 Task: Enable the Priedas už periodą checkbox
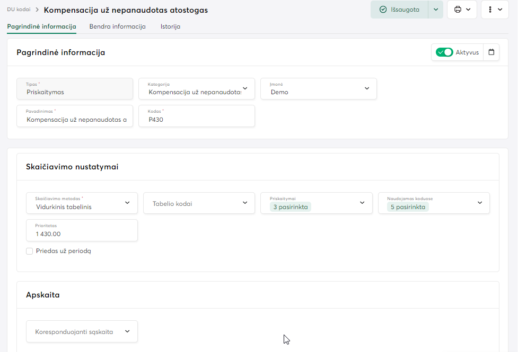30,251
